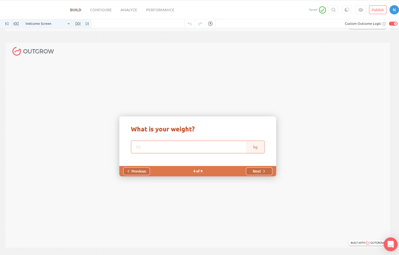The height and width of the screenshot is (255, 399).
Task: Go to previous screen using rewind icon
Action: (x=16, y=24)
